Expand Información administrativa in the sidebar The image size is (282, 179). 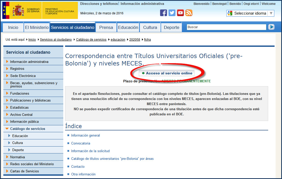tap(29, 62)
